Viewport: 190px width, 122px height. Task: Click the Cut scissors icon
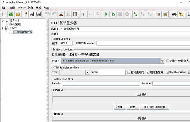point(61,14)
